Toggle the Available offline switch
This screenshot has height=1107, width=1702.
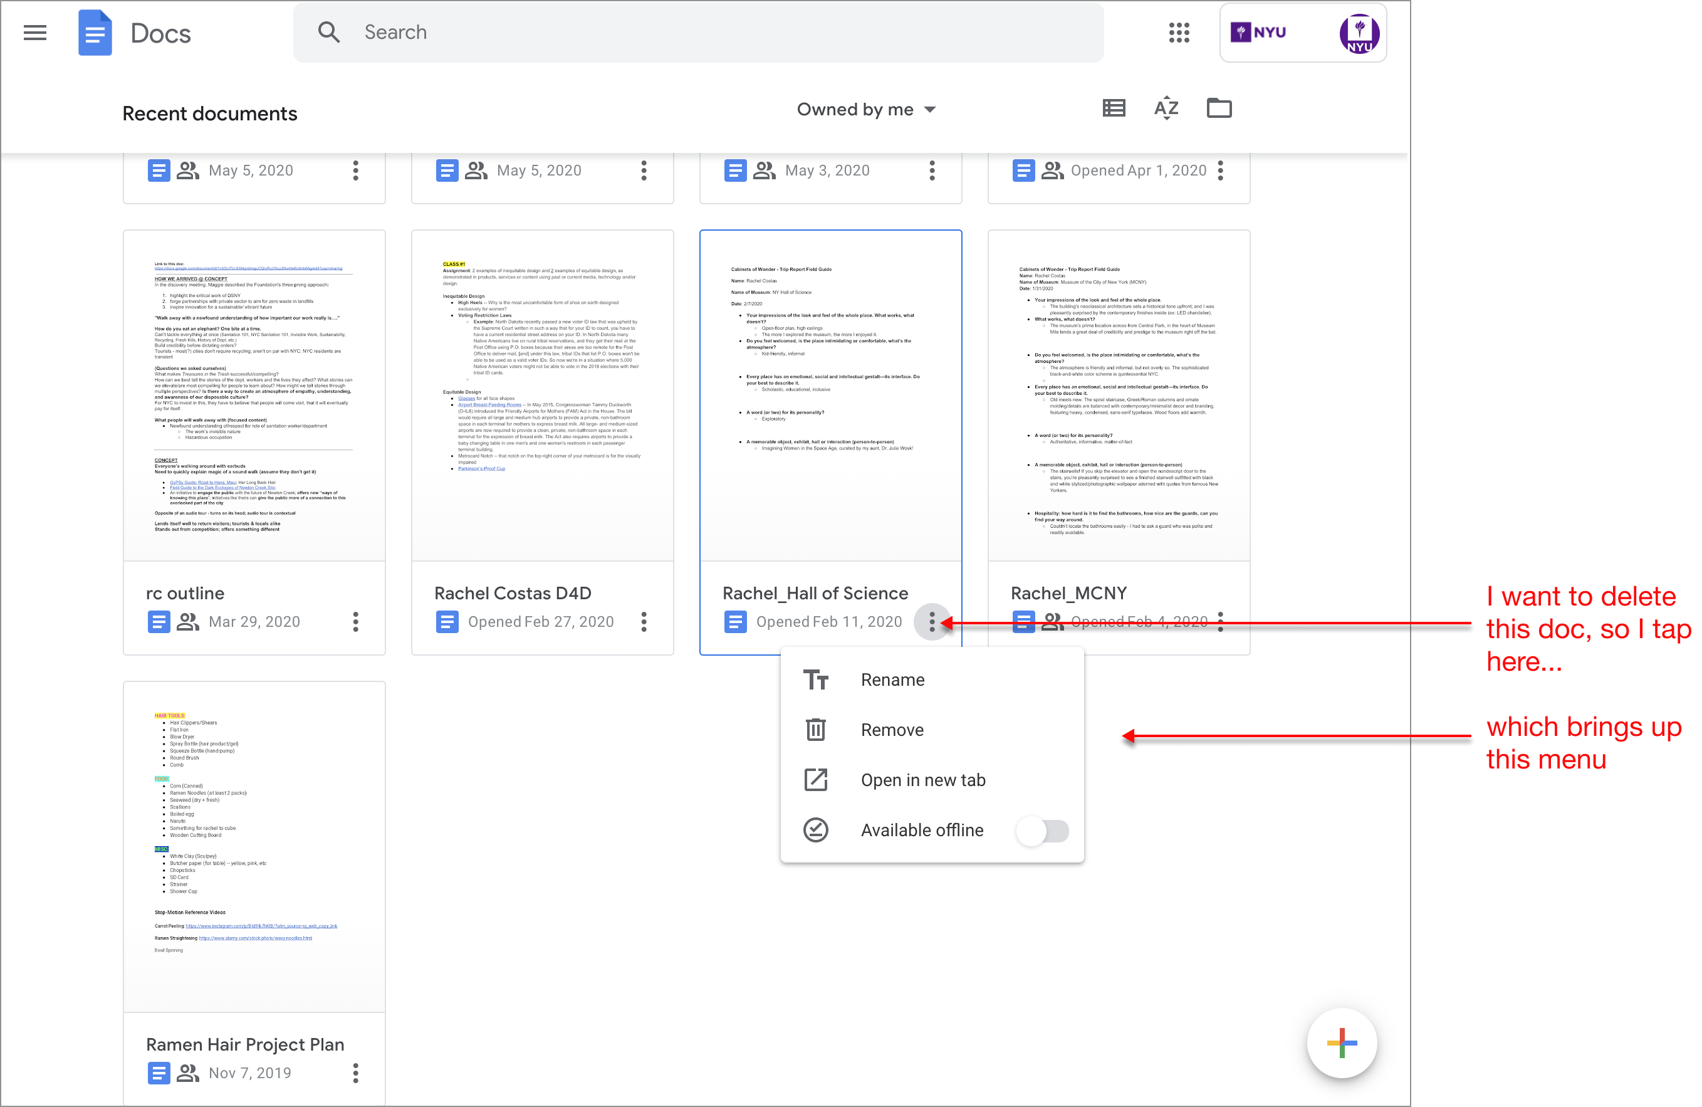click(1043, 831)
